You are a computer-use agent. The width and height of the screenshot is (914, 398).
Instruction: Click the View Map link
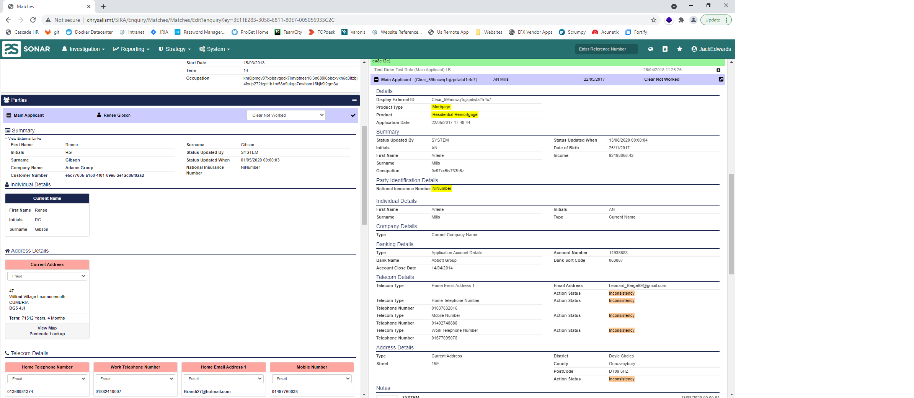coord(47,328)
